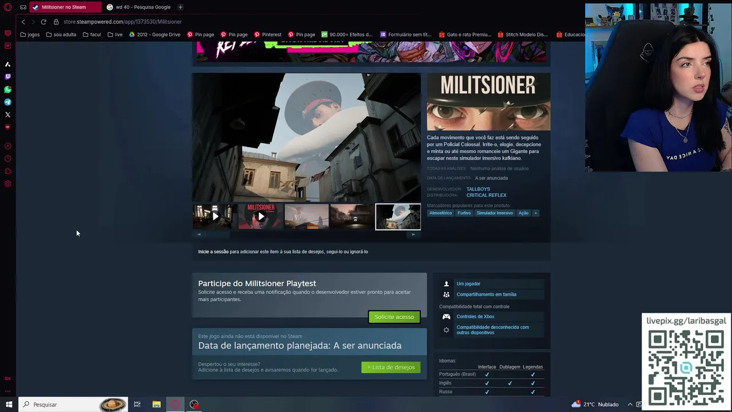Open sidebar settings gear icon
The image size is (732, 412).
[x=8, y=184]
